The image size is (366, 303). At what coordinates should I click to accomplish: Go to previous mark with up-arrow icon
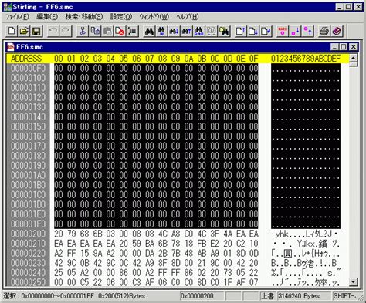click(307, 31)
